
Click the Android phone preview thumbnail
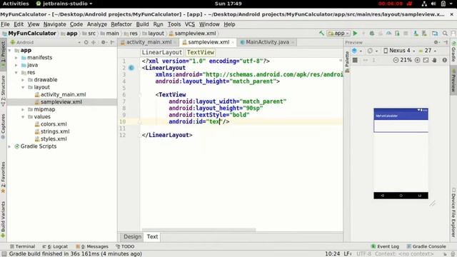coord(401,153)
